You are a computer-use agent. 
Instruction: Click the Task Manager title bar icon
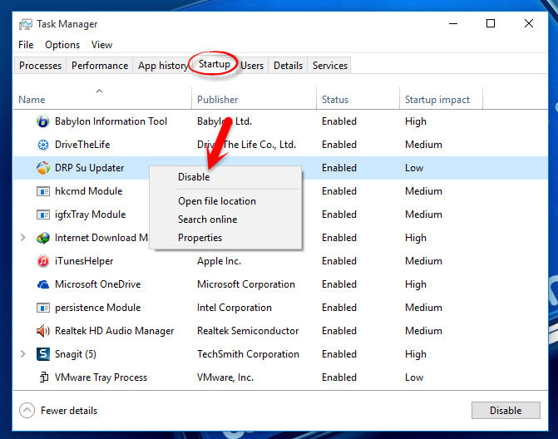pos(25,24)
